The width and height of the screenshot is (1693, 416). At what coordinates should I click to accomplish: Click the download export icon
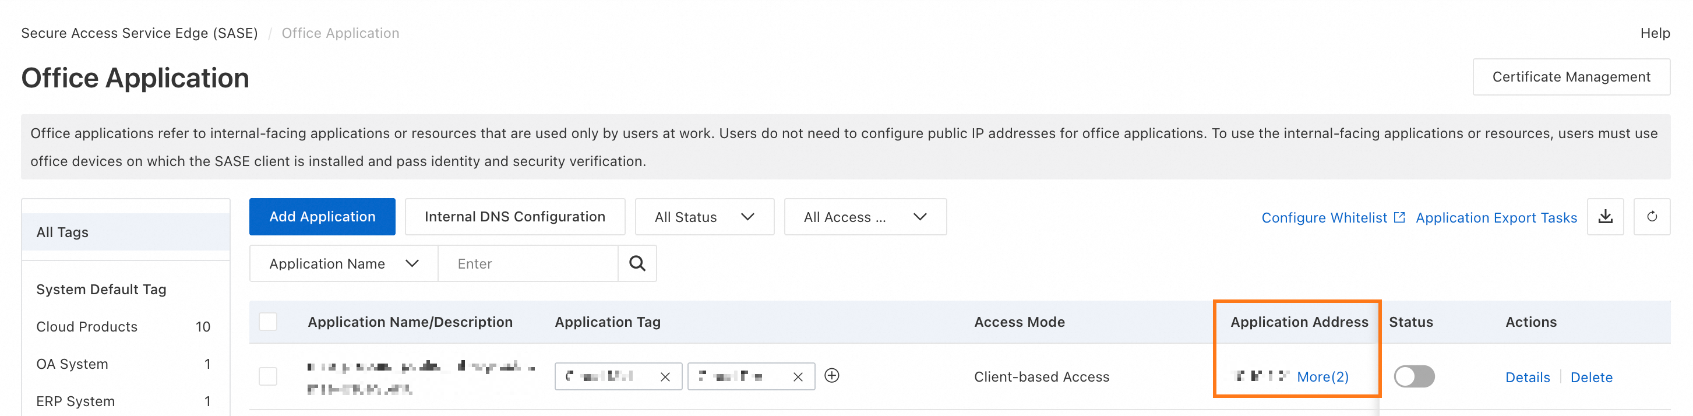pyautogui.click(x=1605, y=217)
